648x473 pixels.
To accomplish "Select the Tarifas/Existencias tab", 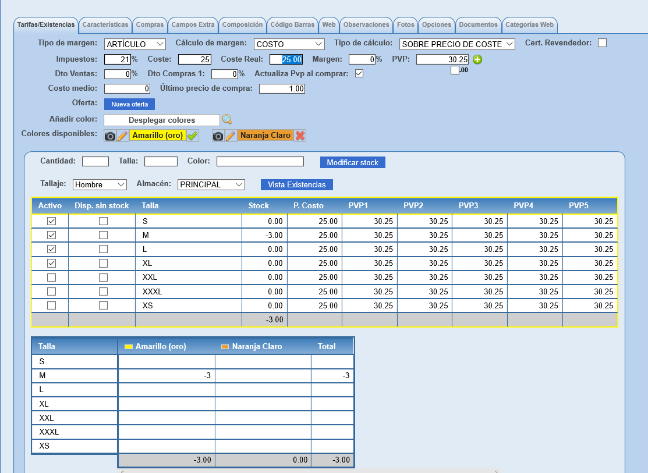I will coord(46,25).
